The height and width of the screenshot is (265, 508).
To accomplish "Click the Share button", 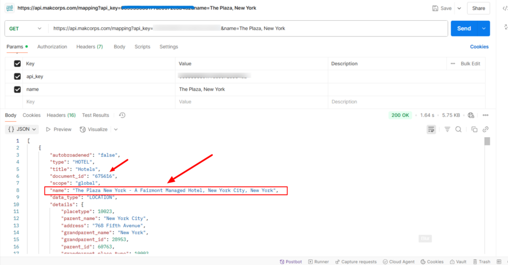I will pos(478,8).
